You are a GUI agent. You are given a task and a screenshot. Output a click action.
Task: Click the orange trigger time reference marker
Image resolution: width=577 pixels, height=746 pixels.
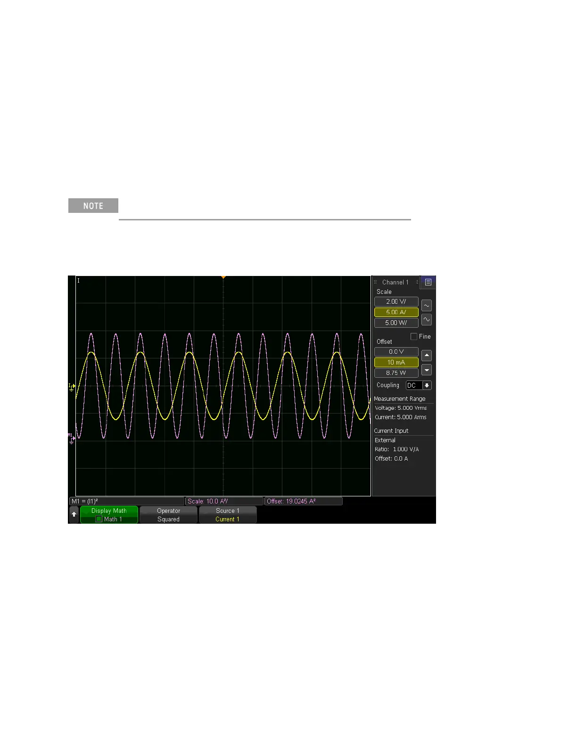(223, 277)
